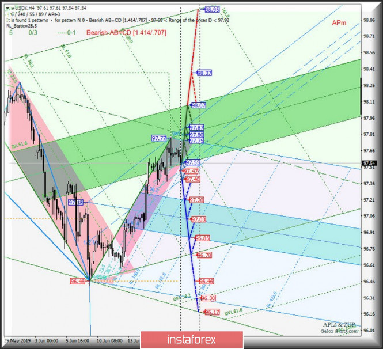Select the 98.07 blue price label
This screenshot has height=349, width=383.
199,105
